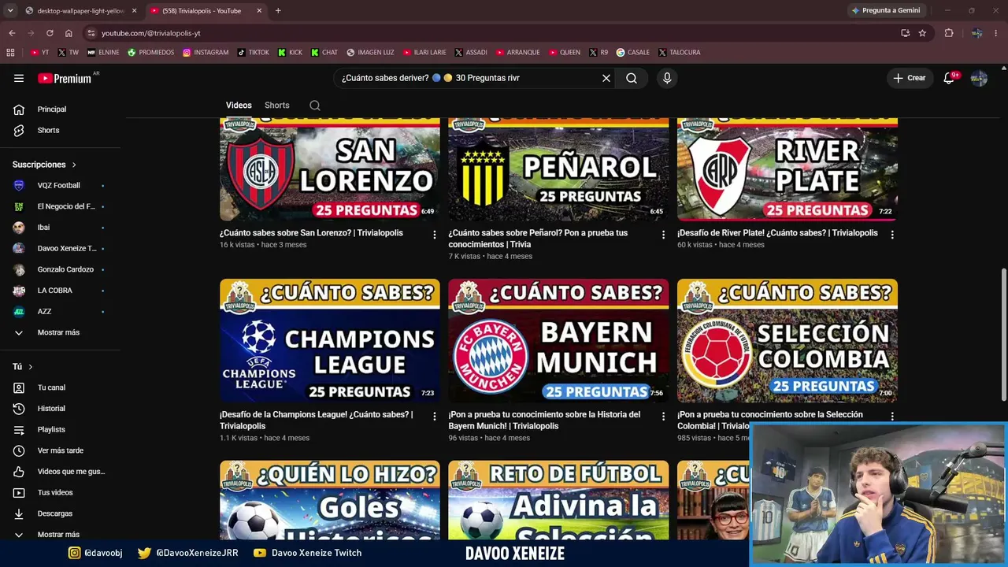Expand Mostrar más below Descargas
Viewport: 1008px width, 567px height.
[60, 535]
